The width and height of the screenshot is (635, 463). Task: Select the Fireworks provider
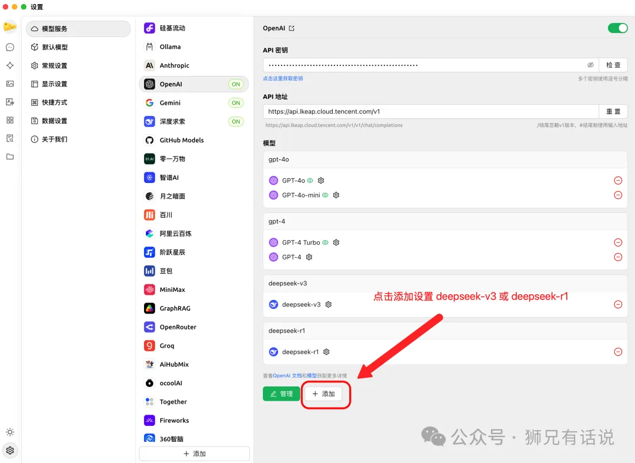coord(193,421)
